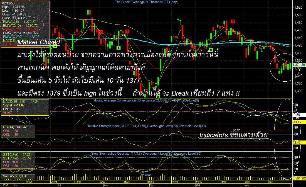Click the Volume panel label

coord(146,175)
